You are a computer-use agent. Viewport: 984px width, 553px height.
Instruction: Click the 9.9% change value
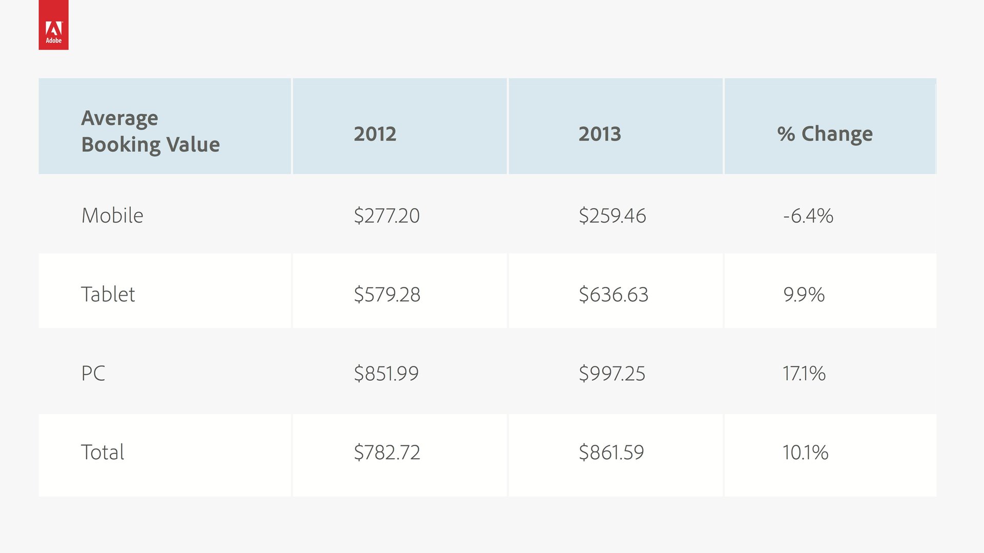pos(804,294)
